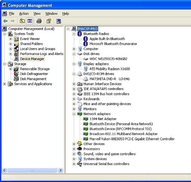Screen dimensions: 191x182
Task: Expand the Event Viewer node
Action: coord(11,39)
